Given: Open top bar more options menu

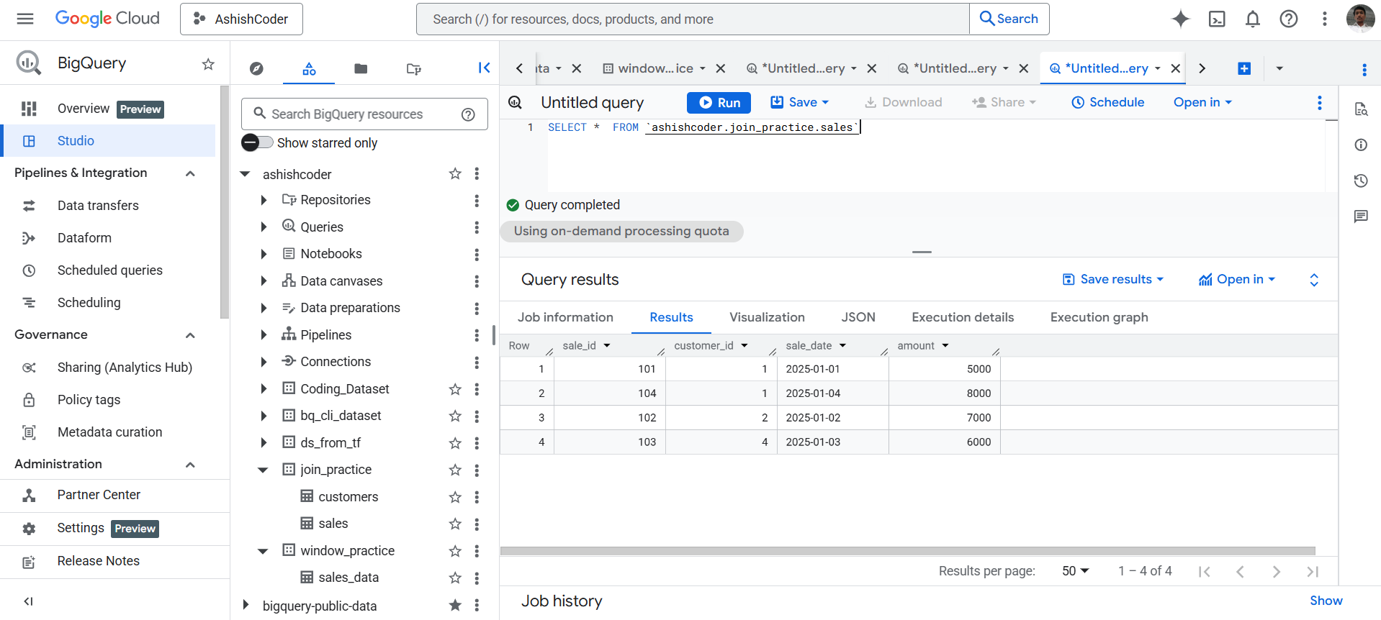Looking at the screenshot, I should tap(1325, 19).
